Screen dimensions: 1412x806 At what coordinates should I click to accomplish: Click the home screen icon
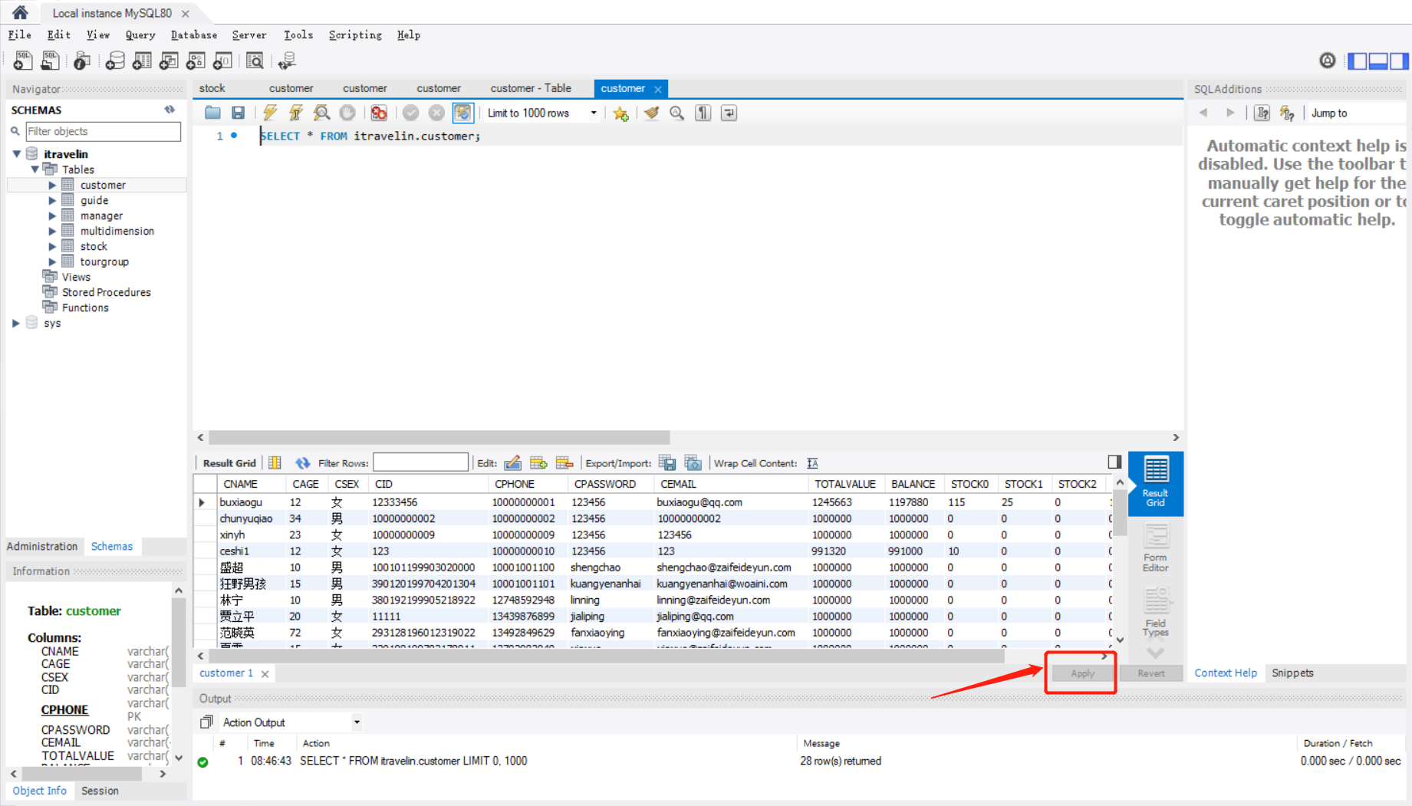20,12
